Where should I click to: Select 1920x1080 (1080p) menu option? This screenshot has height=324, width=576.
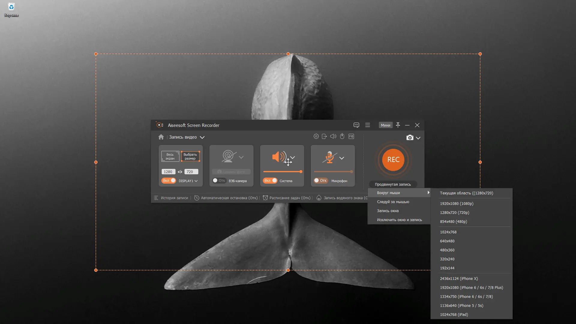coord(457,204)
